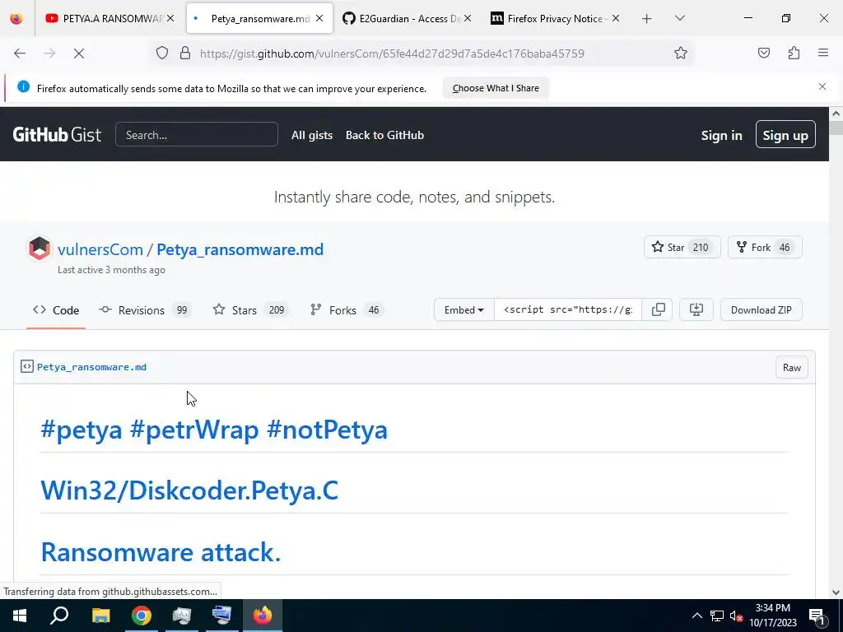This screenshot has height=632, width=843.
Task: Open vulnersCom profile link
Action: click(x=100, y=249)
